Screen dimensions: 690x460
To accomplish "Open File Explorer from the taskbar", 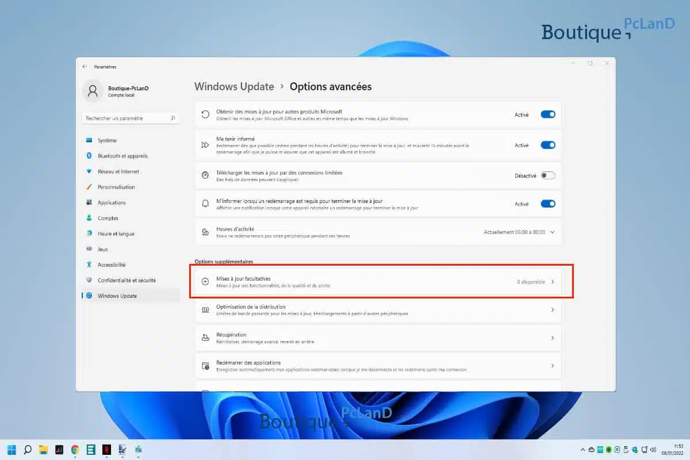I will [43, 450].
